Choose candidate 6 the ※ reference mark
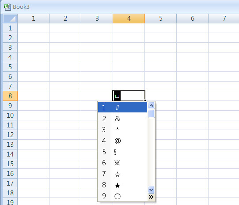 click(122, 163)
